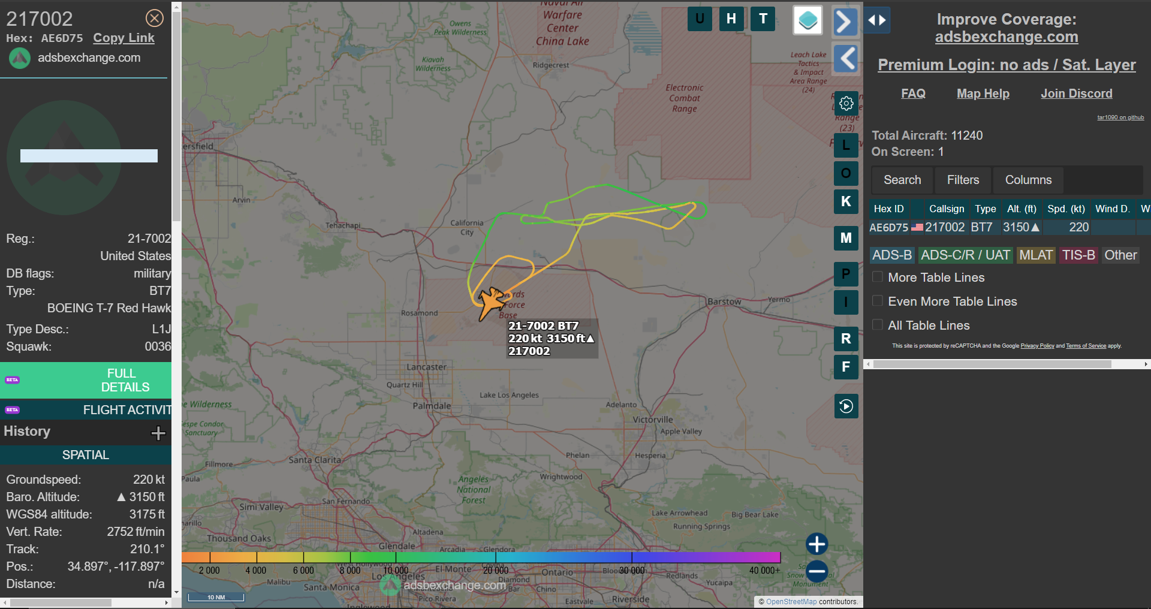
Task: Open the OpenStreetMap attribution link
Action: pyautogui.click(x=791, y=602)
